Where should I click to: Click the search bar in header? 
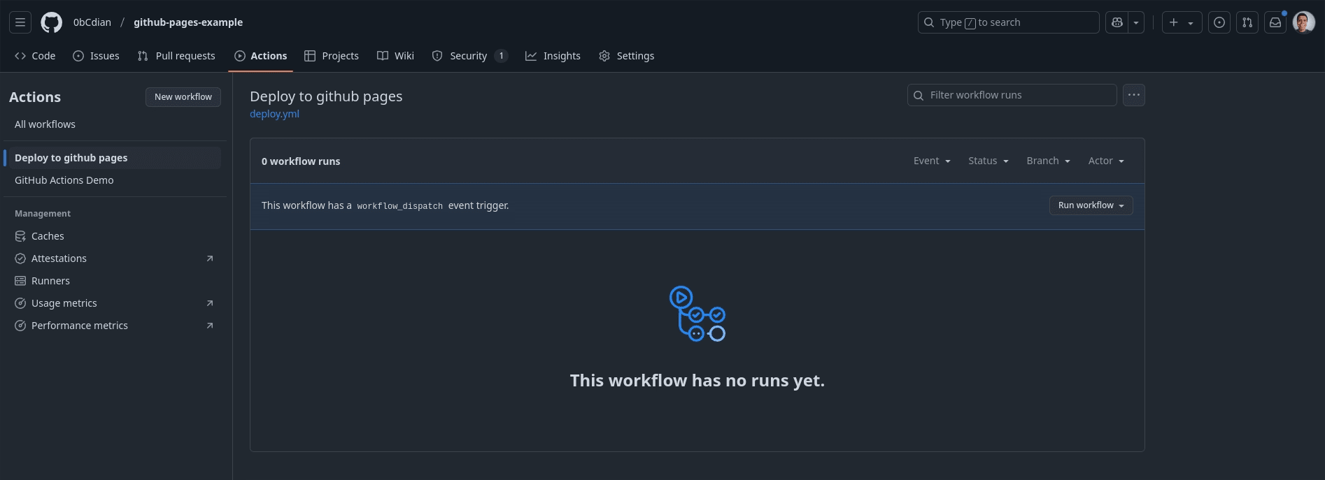coord(1008,22)
